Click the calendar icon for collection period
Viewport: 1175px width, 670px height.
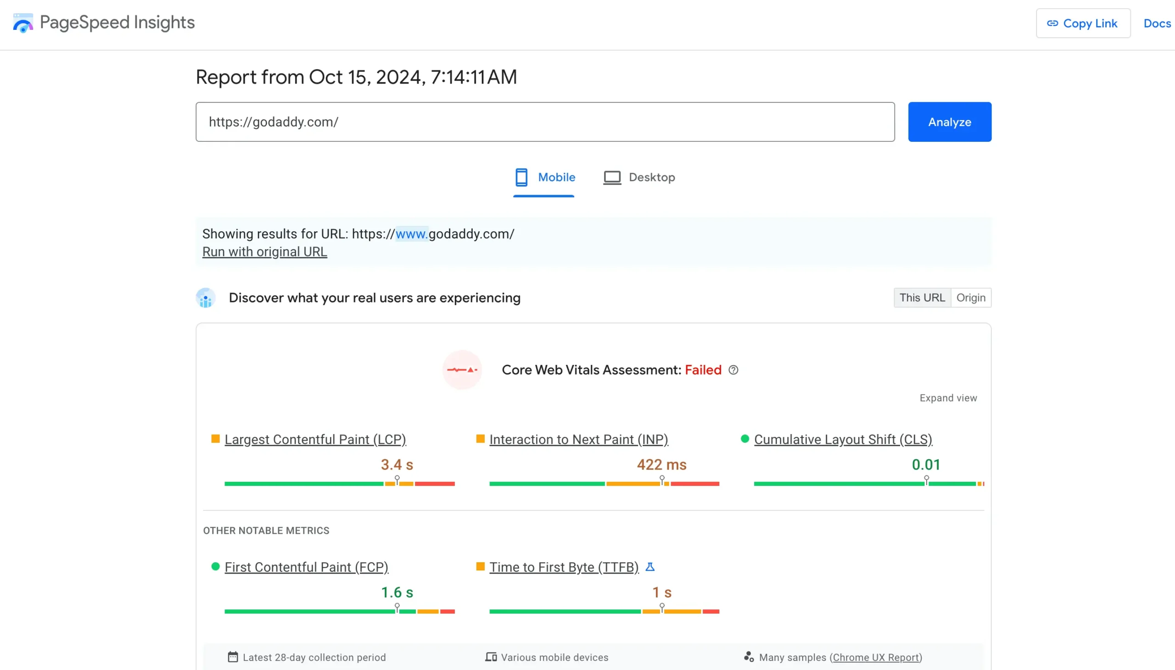233,657
